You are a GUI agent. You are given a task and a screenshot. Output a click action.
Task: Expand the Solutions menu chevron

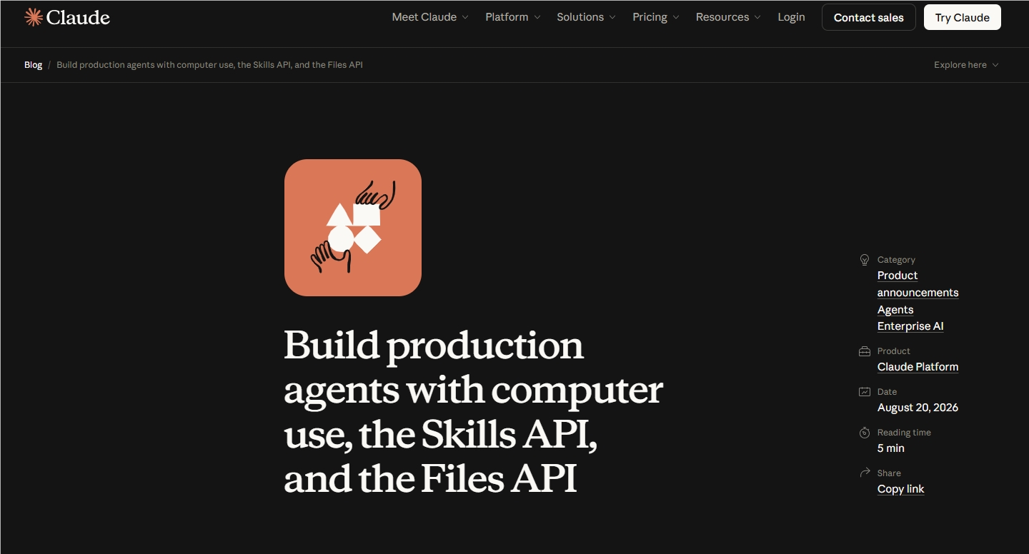click(x=612, y=17)
